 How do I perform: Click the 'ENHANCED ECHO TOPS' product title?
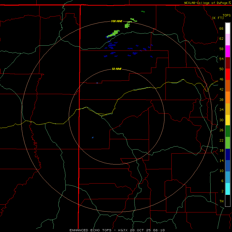(90, 230)
